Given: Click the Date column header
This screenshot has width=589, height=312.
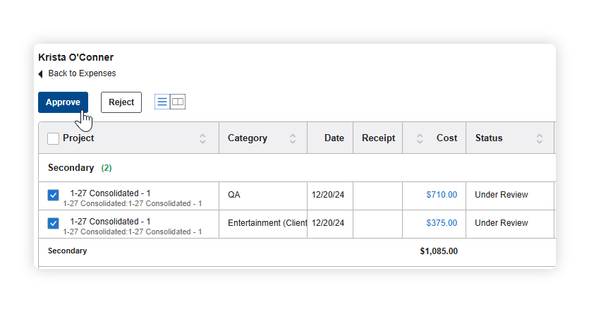Looking at the screenshot, I should click(x=334, y=138).
